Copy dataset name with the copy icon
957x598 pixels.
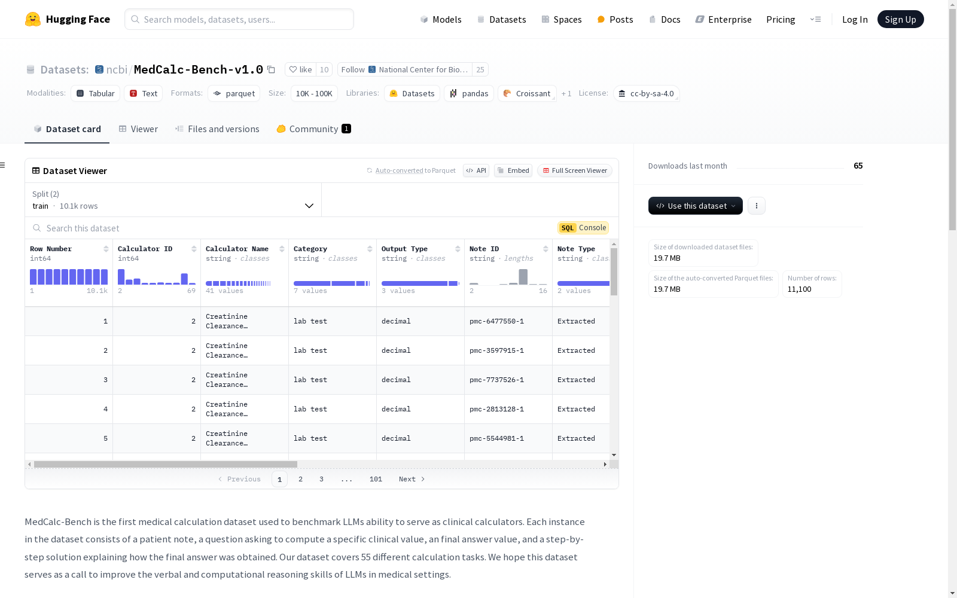click(271, 69)
